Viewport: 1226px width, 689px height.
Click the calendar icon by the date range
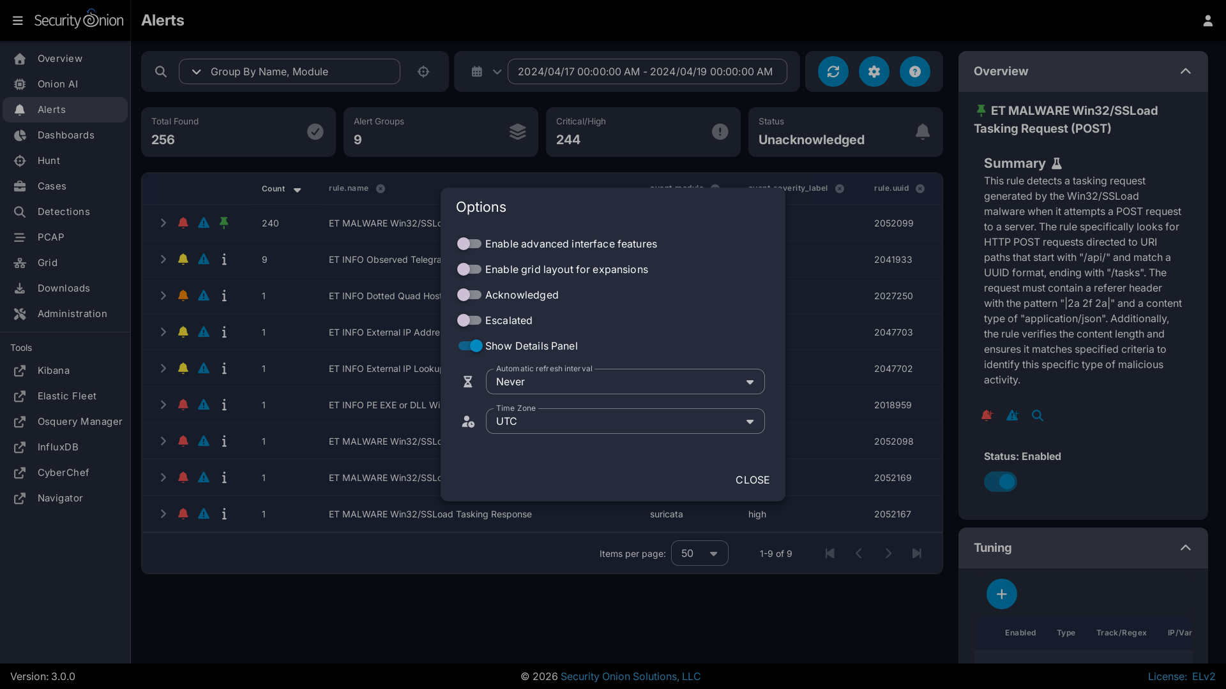click(477, 71)
